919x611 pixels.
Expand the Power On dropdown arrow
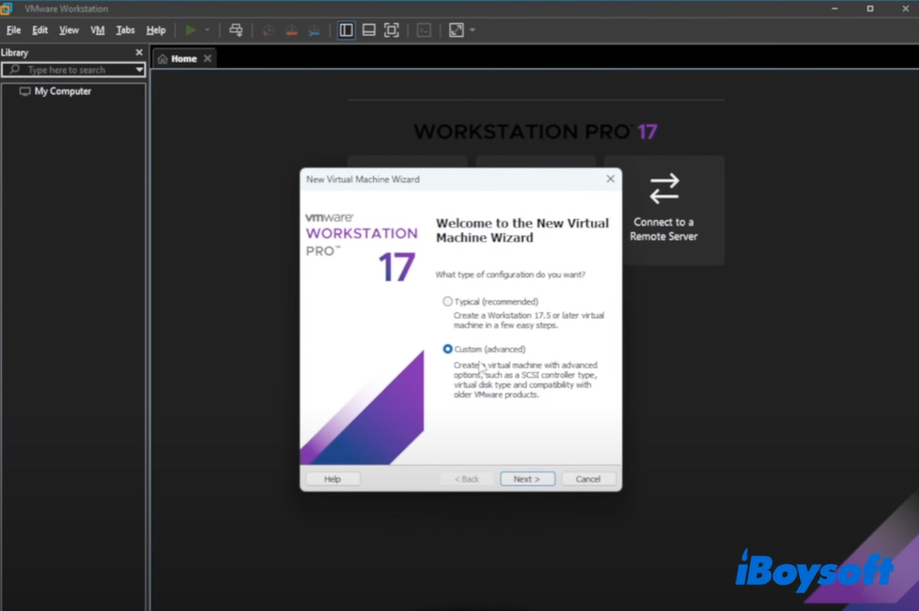207,31
